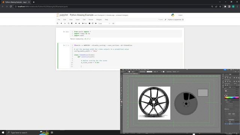Open the Kernel menu in Jupyter
Screen dimensions: 240x135
(x=91, y=19)
